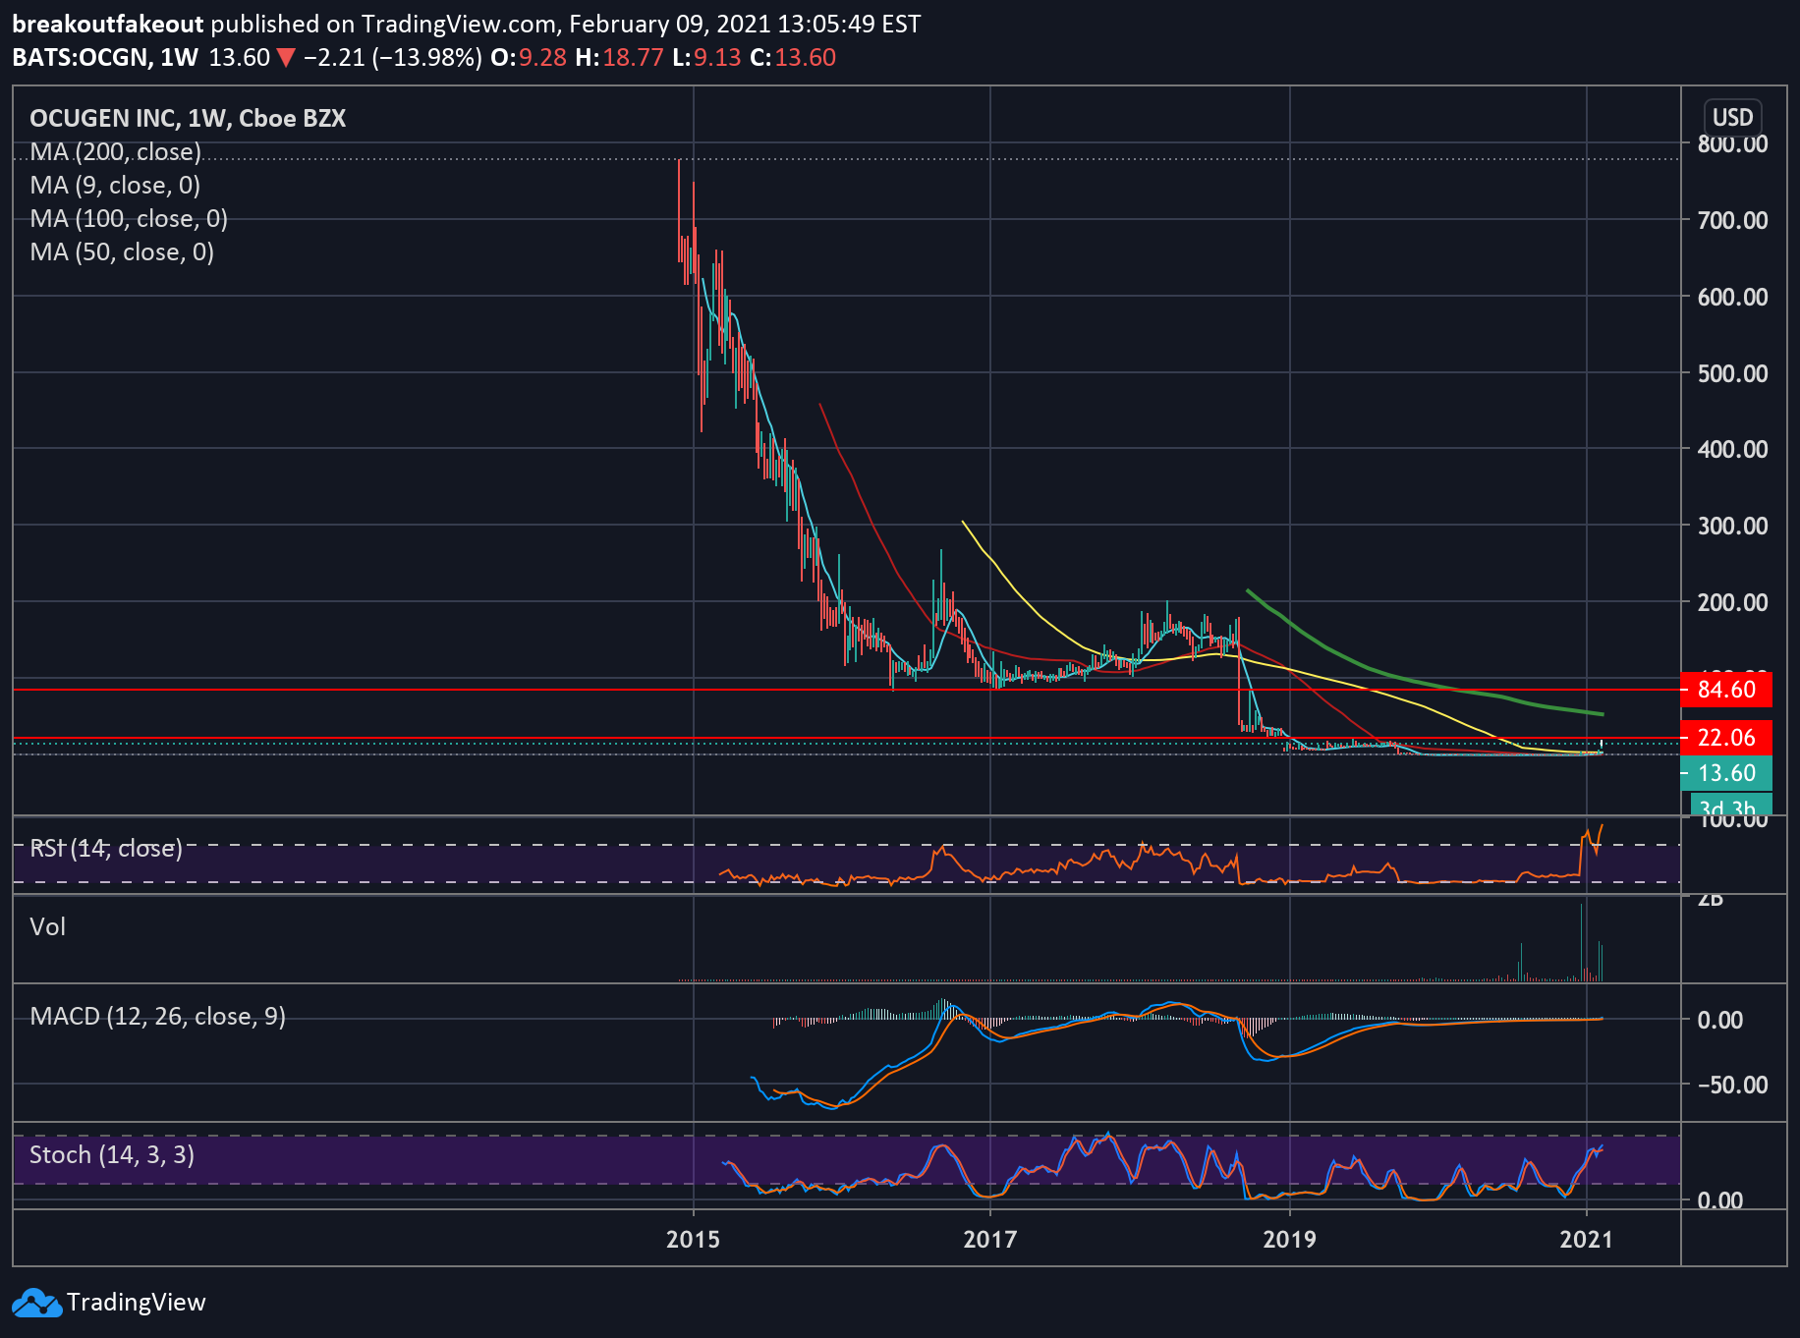Screen dimensions: 1800x1338
Task: Click the TradingView wordmark text
Action: click(137, 1303)
